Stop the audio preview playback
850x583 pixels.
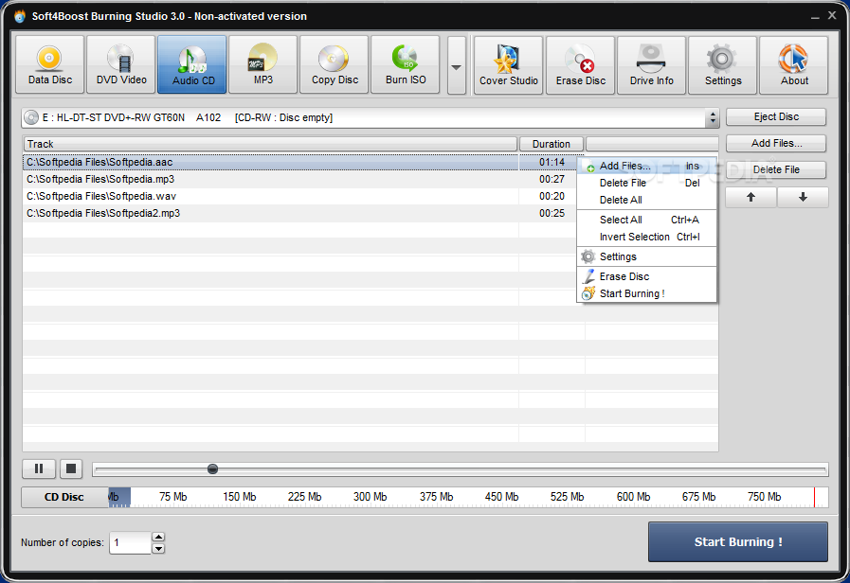[71, 468]
